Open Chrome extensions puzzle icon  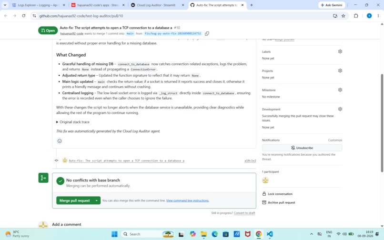pyautogui.click(x=356, y=16)
